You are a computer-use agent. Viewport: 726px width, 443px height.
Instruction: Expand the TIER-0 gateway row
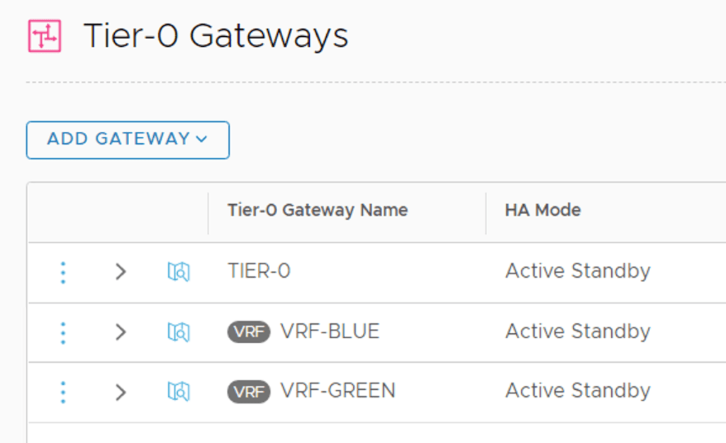[x=121, y=271]
